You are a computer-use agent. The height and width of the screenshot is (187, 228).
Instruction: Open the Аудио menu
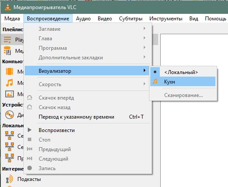pos(83,19)
